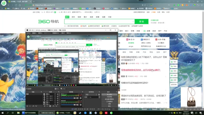Pop out the Scenes dock panel
This screenshot has width=204, height=115.
point(41,92)
